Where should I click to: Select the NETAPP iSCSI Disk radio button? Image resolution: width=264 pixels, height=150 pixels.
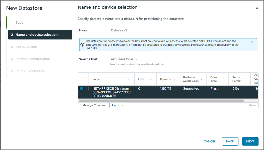(x=82, y=88)
